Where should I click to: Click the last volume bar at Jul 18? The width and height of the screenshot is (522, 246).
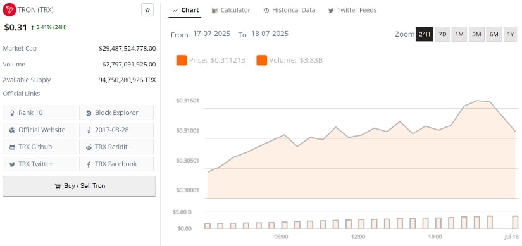[x=515, y=222]
